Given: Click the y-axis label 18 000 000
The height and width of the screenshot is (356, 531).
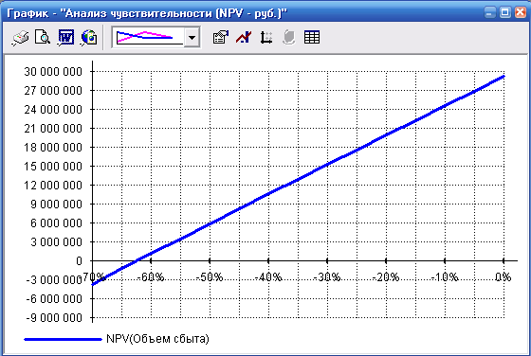Looking at the screenshot, I should coord(53,148).
